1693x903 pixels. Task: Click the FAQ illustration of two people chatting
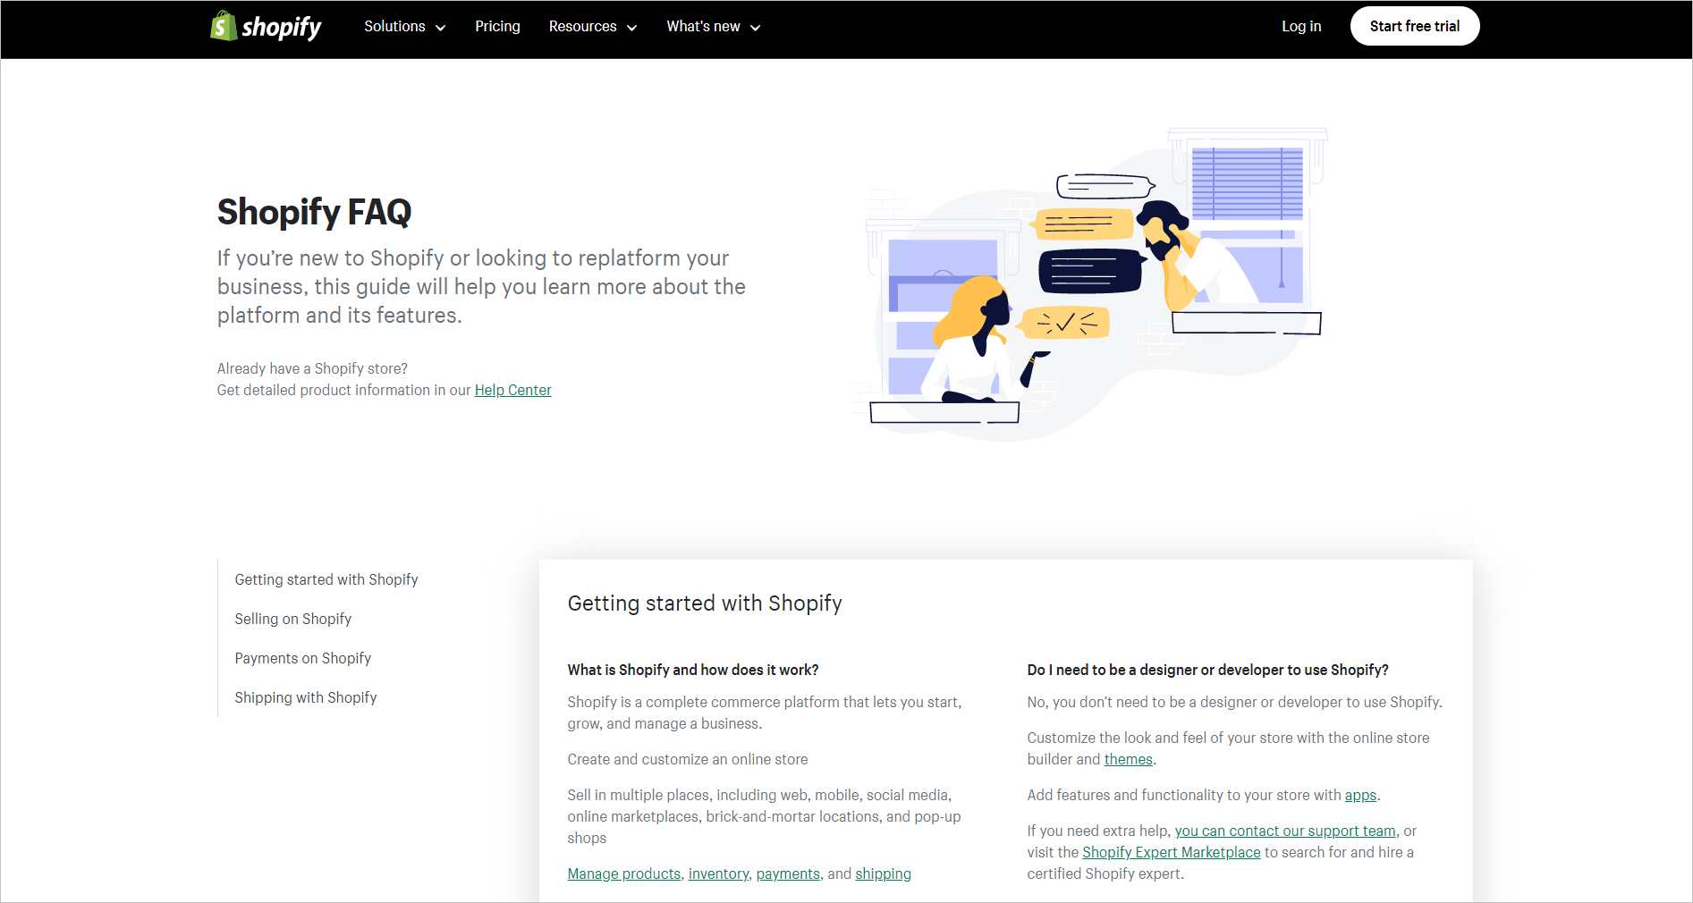1093,283
